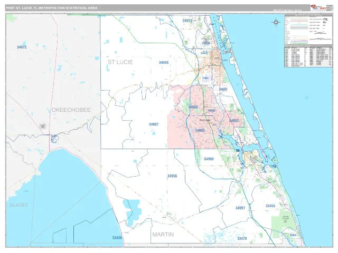Select the MARTIN county label
Screen dimensions: 338x253
tap(163, 235)
